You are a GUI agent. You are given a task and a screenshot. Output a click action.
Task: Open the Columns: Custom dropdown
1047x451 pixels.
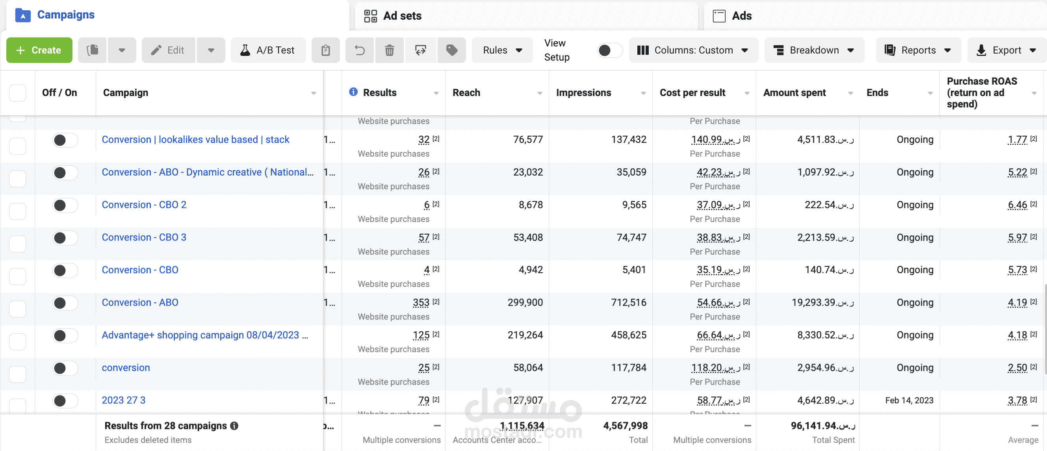coord(693,50)
